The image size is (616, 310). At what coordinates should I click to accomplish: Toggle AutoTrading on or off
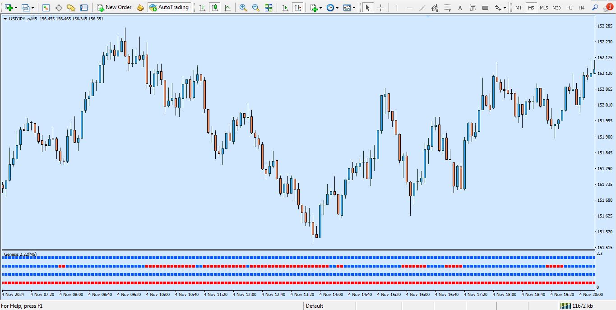pyautogui.click(x=169, y=8)
